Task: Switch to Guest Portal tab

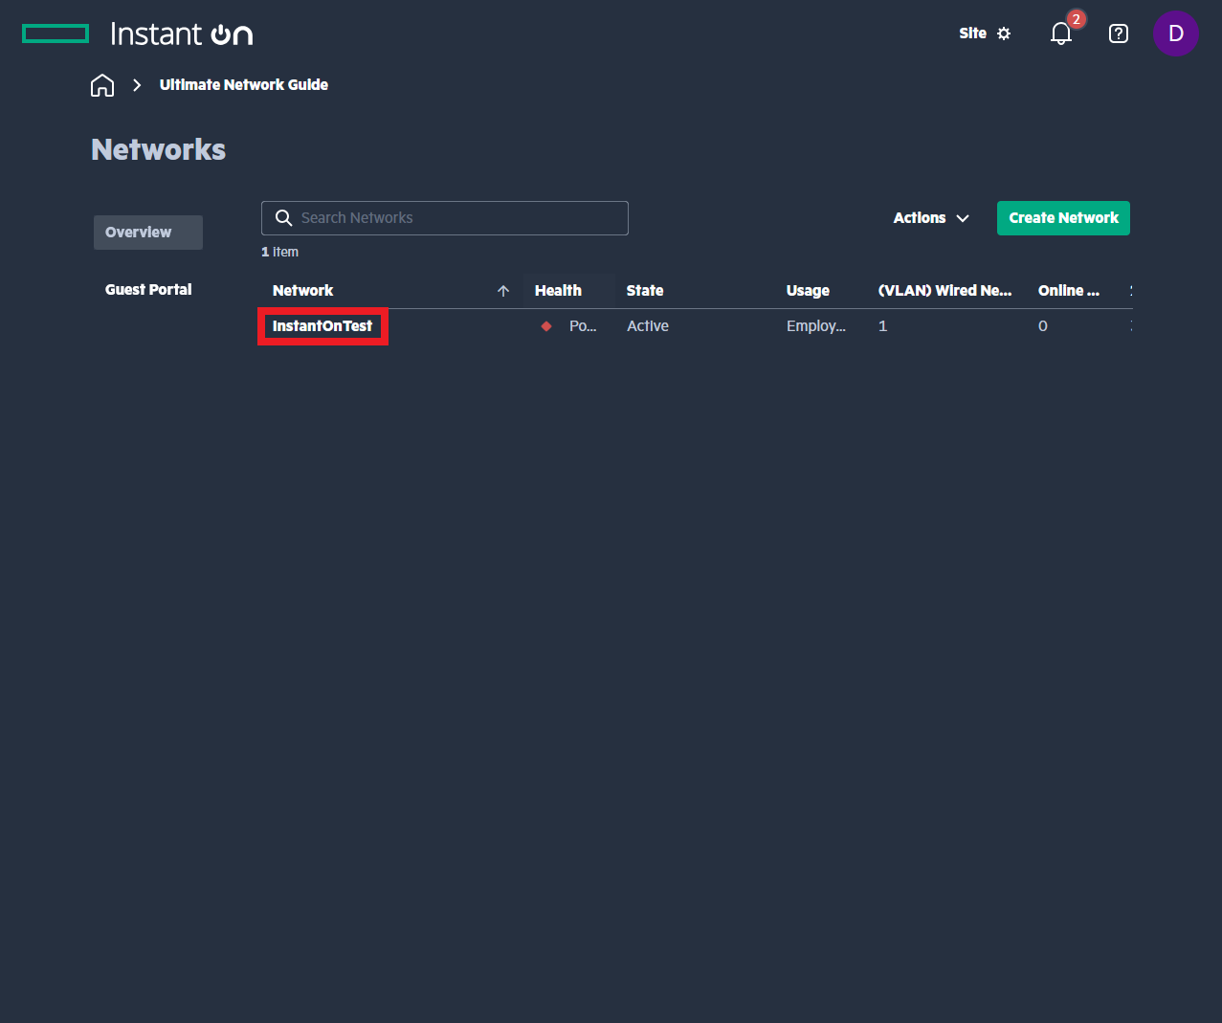Action: [148, 289]
